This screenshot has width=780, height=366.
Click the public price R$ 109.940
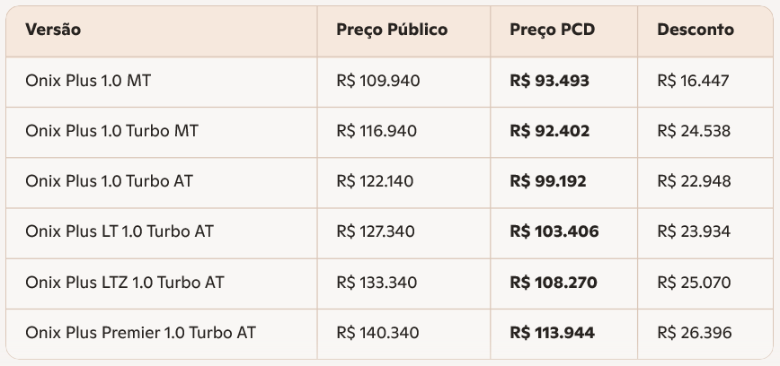(377, 81)
